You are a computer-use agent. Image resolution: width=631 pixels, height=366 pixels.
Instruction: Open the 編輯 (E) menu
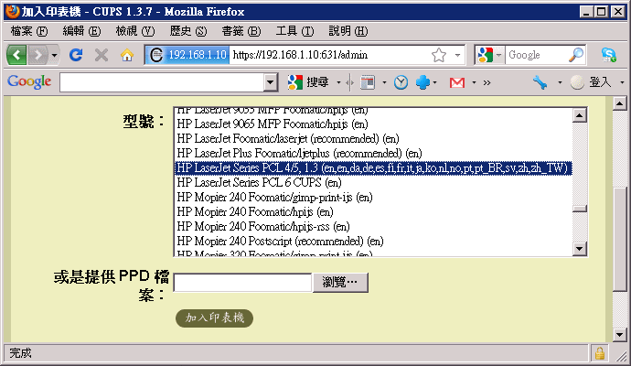coord(81,31)
